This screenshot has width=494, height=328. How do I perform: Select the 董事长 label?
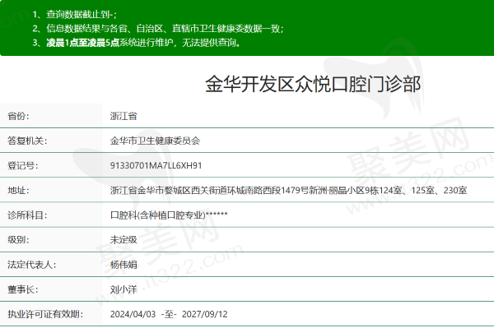tap(23, 289)
